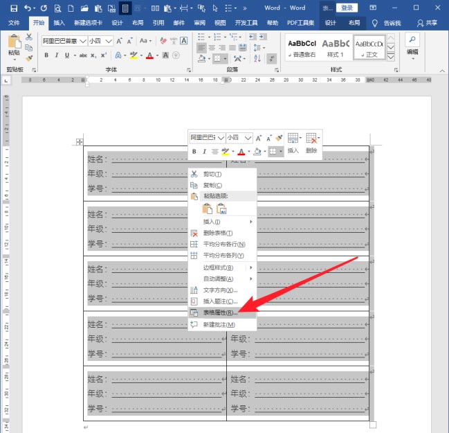Viewport: 449px width, 433px height.
Task: Click the Save icon in quick access toolbar
Action: 13,8
